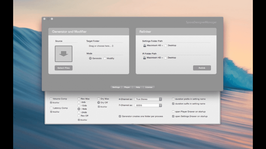Select the -12db radio button
This screenshot has width=266, height=149.
(79, 106)
